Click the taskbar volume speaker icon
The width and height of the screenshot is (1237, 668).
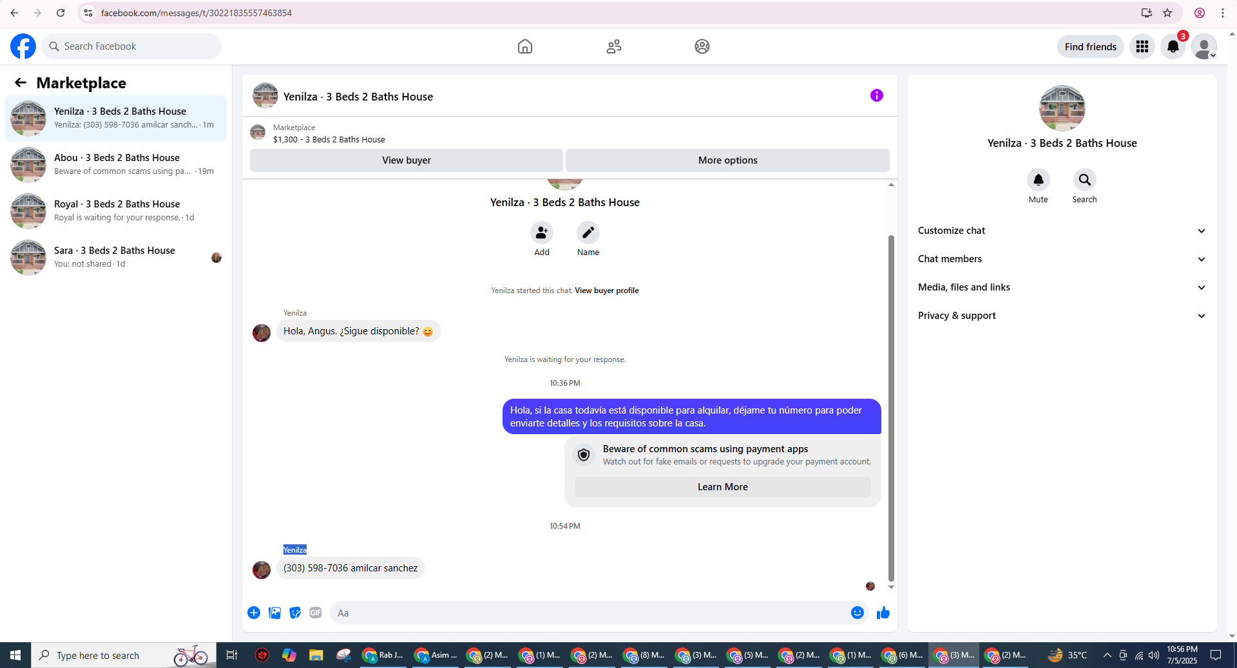click(x=1153, y=655)
